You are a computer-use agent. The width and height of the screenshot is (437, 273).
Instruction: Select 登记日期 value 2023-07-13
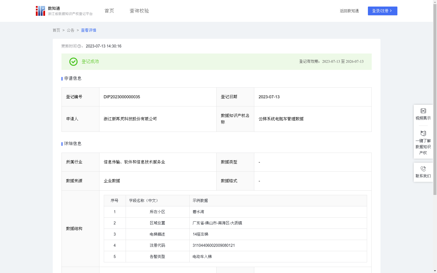click(269, 97)
